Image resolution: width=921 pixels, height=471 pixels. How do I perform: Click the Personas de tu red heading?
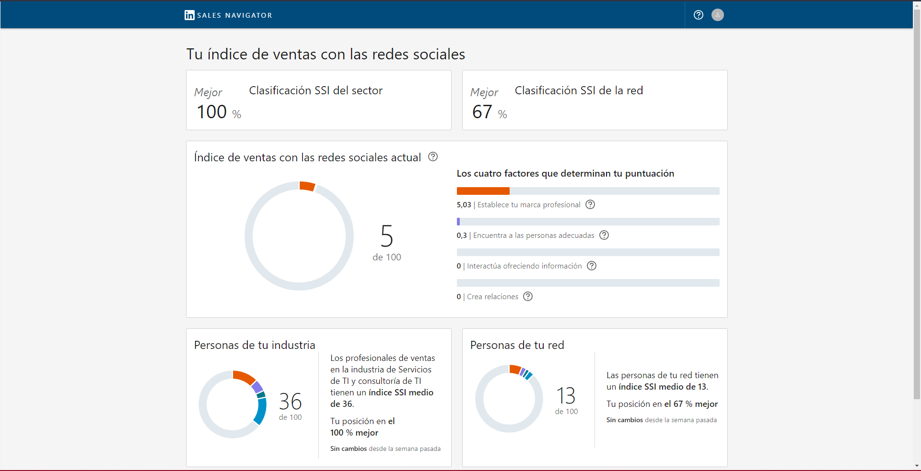pyautogui.click(x=517, y=345)
